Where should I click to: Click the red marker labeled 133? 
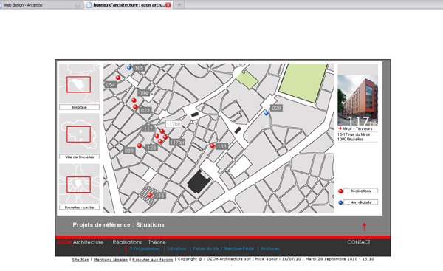(x=212, y=145)
